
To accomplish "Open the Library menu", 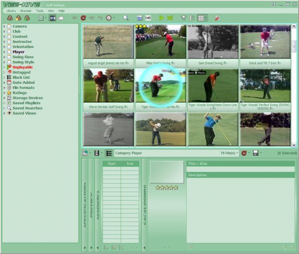I will tap(11, 10).
